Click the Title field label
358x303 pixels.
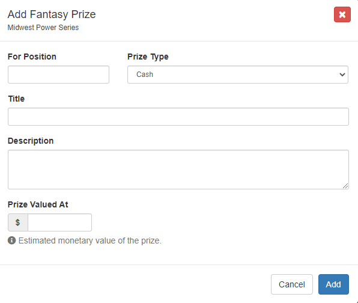(x=16, y=99)
